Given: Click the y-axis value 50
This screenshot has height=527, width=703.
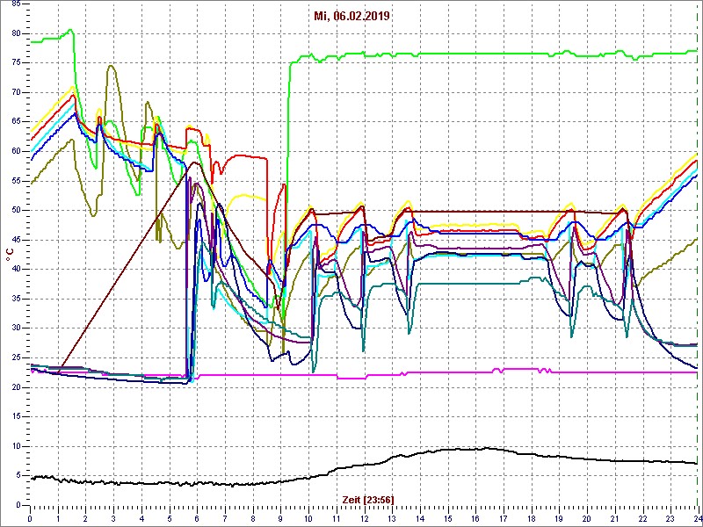Looking at the screenshot, I should click(x=15, y=210).
